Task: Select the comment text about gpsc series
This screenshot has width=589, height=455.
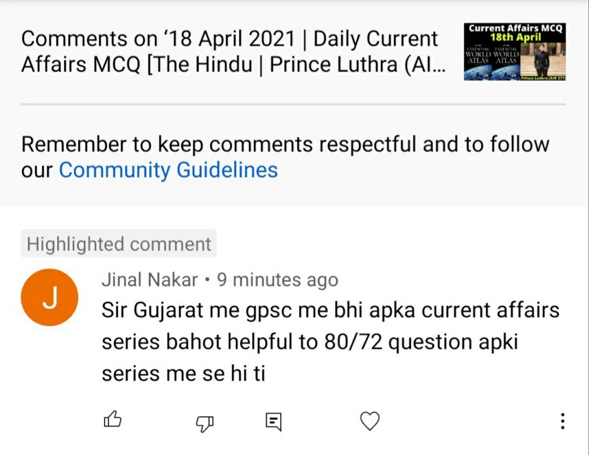Action: pos(330,310)
